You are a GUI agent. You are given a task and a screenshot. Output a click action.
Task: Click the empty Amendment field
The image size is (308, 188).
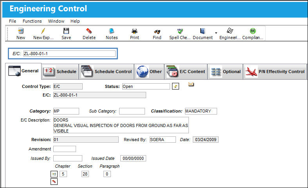tap(65, 149)
